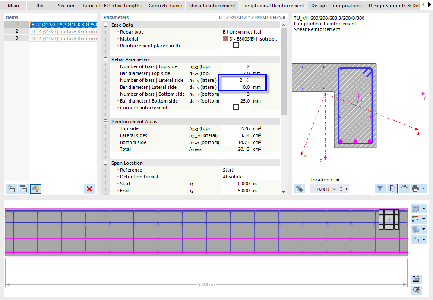Open the cube view dropdown arrow
The width and height of the screenshot is (433, 300).
pyautogui.click(x=424, y=209)
